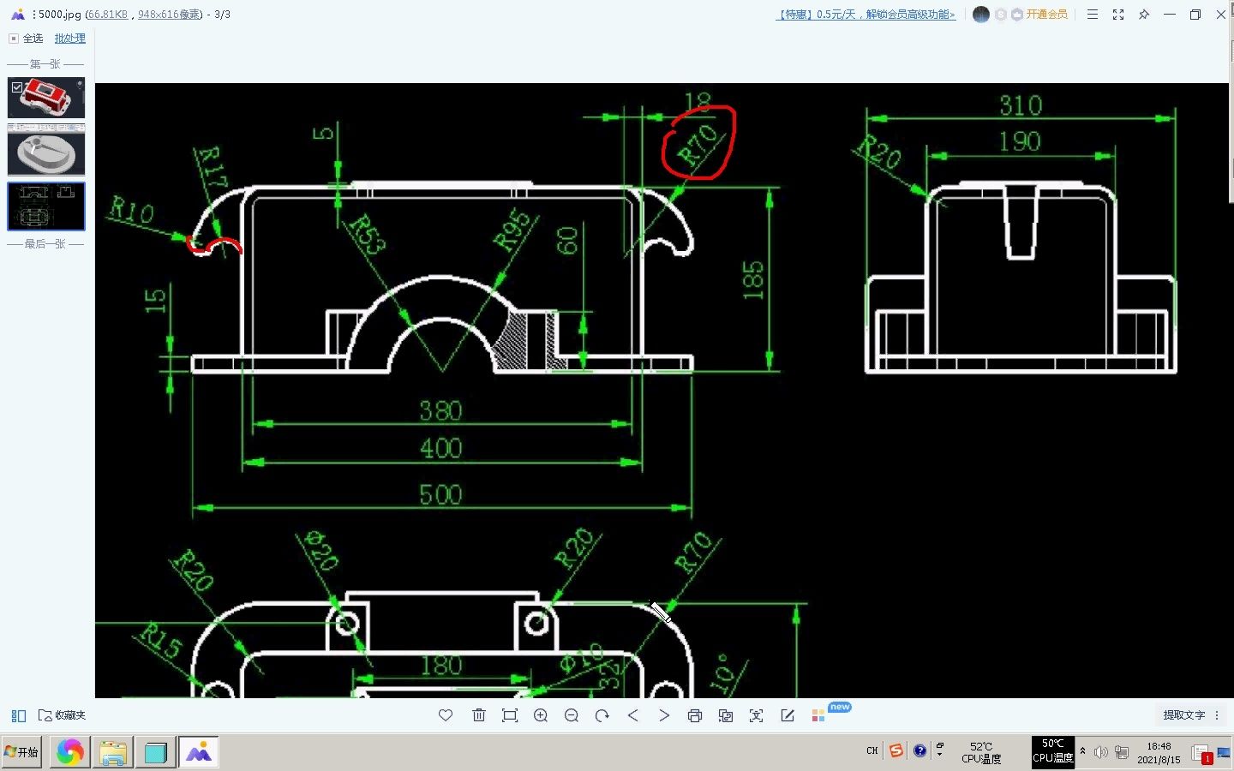Expand the hidden system tray icons
The height and width of the screenshot is (771, 1234).
point(1082,751)
